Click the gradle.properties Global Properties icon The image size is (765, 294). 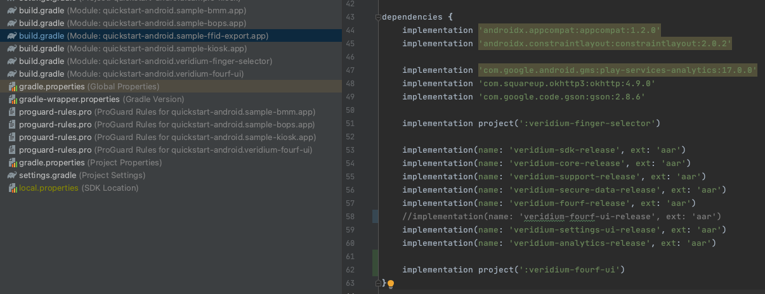click(x=12, y=87)
